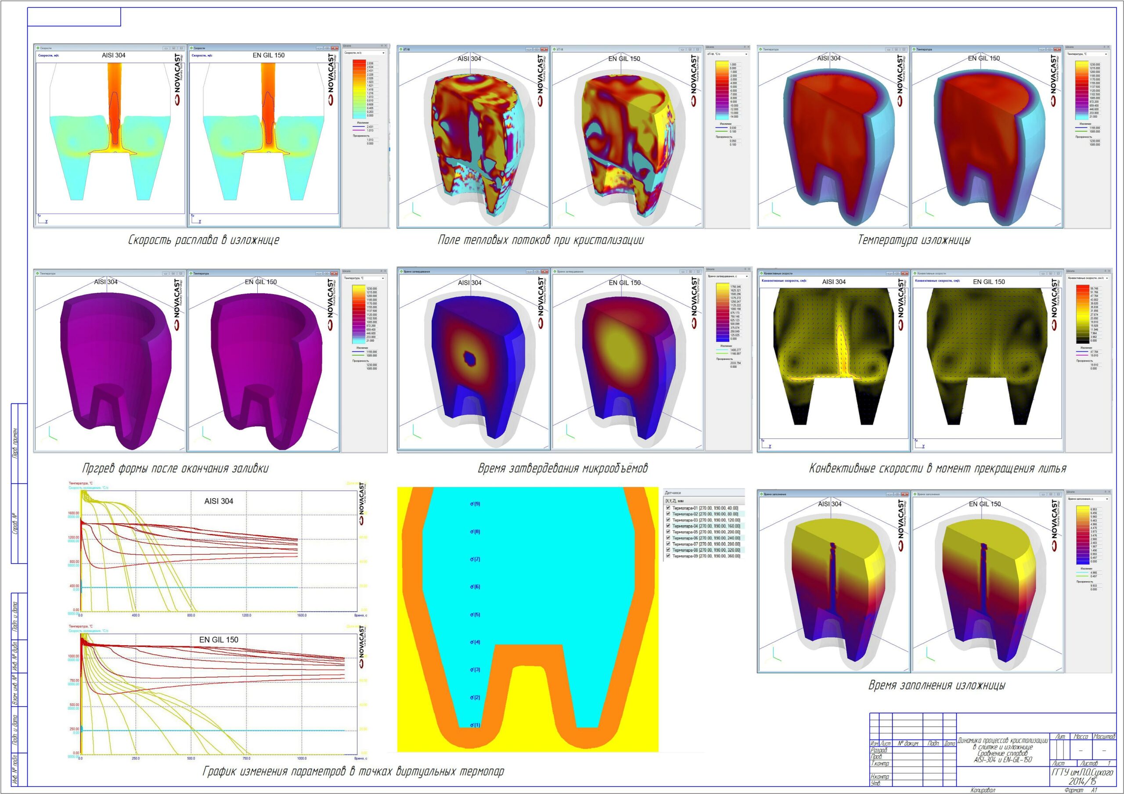1124x794 pixels.
Task: Click the green icon of the EN GIL 150 Конвективные скорости window
Action: [915, 273]
